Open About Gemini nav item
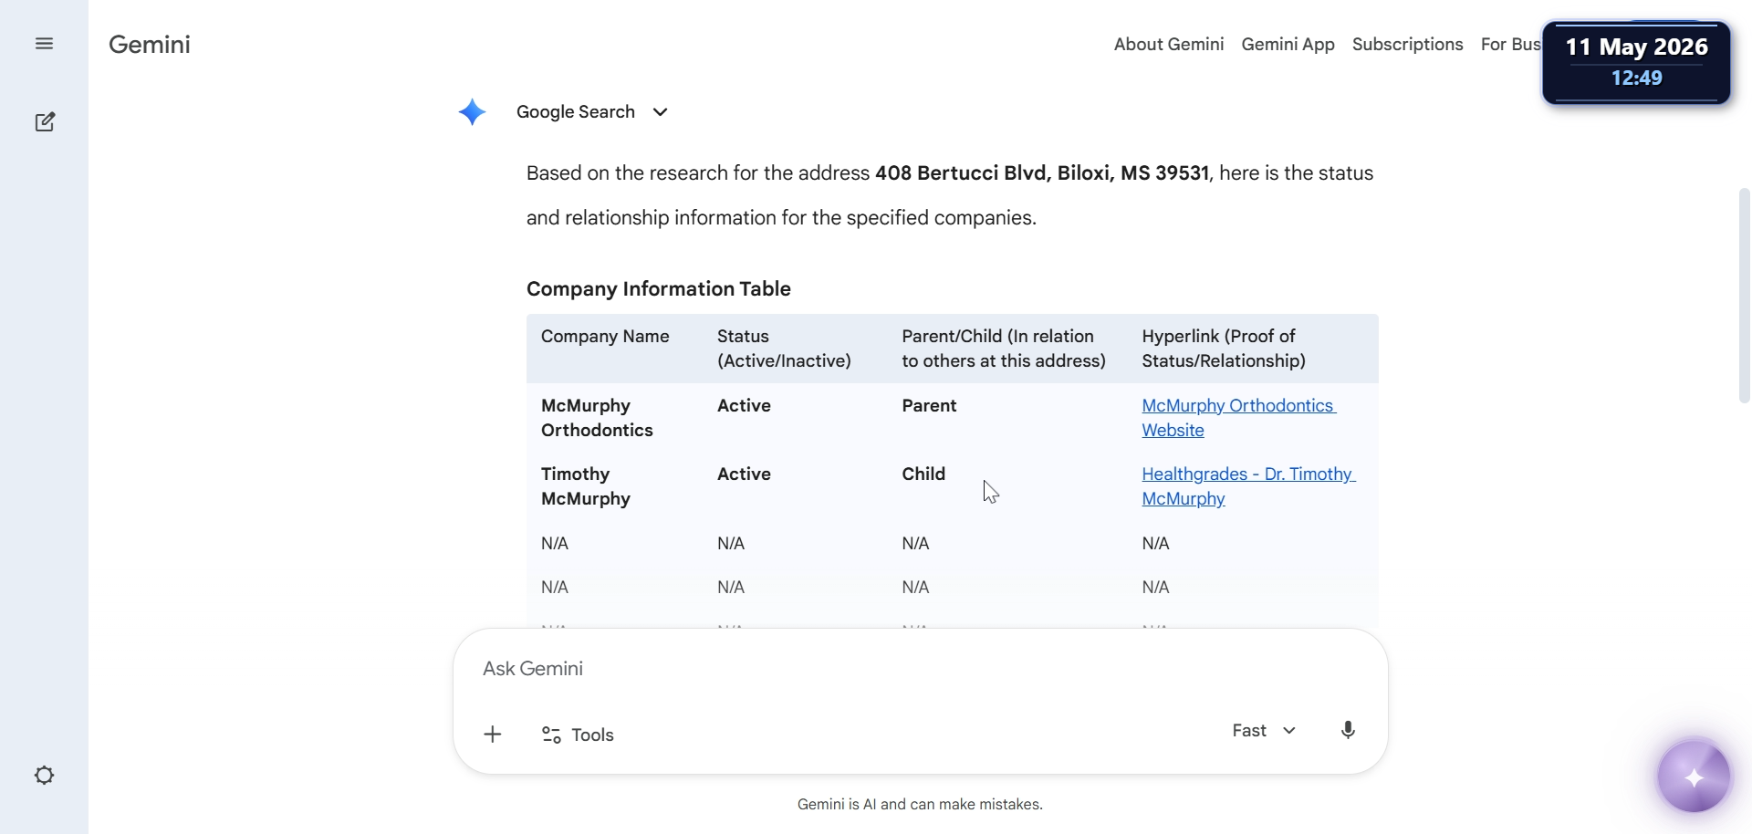This screenshot has height=834, width=1752. coord(1169,45)
